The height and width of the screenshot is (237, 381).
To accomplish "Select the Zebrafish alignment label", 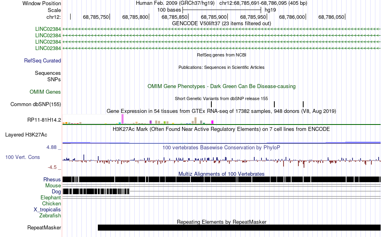I will (50, 216).
